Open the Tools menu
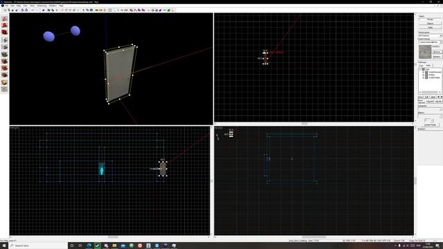Image resolution: width=443 pixels, height=249 pixels. (x=33, y=6)
